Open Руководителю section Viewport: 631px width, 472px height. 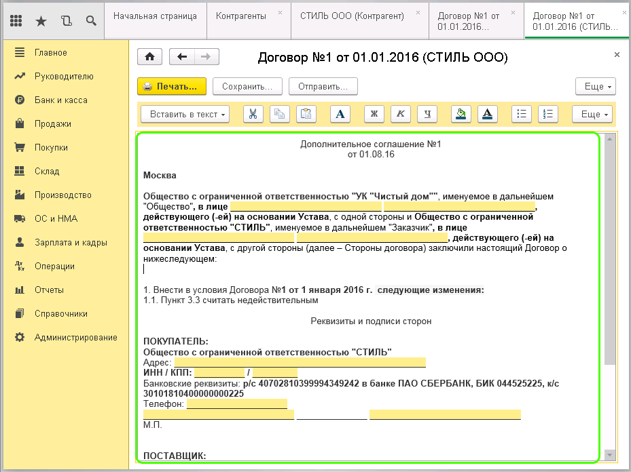point(64,77)
